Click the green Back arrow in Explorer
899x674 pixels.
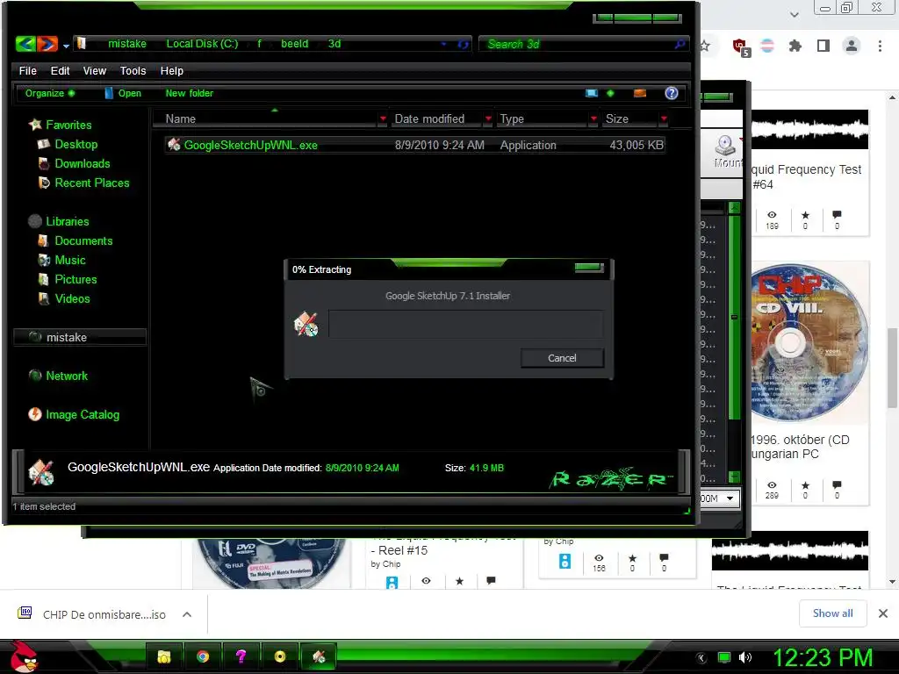coord(25,44)
